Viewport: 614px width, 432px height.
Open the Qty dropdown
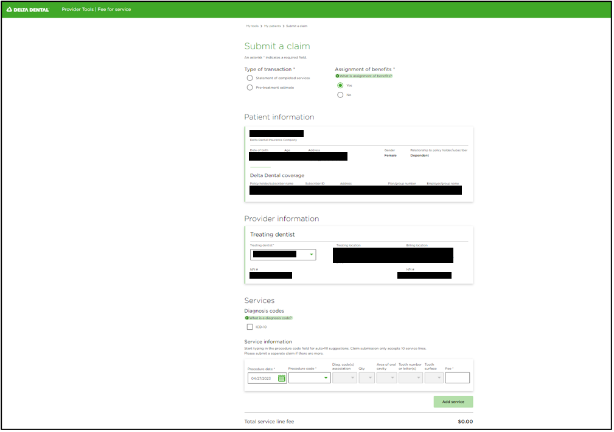click(x=367, y=378)
